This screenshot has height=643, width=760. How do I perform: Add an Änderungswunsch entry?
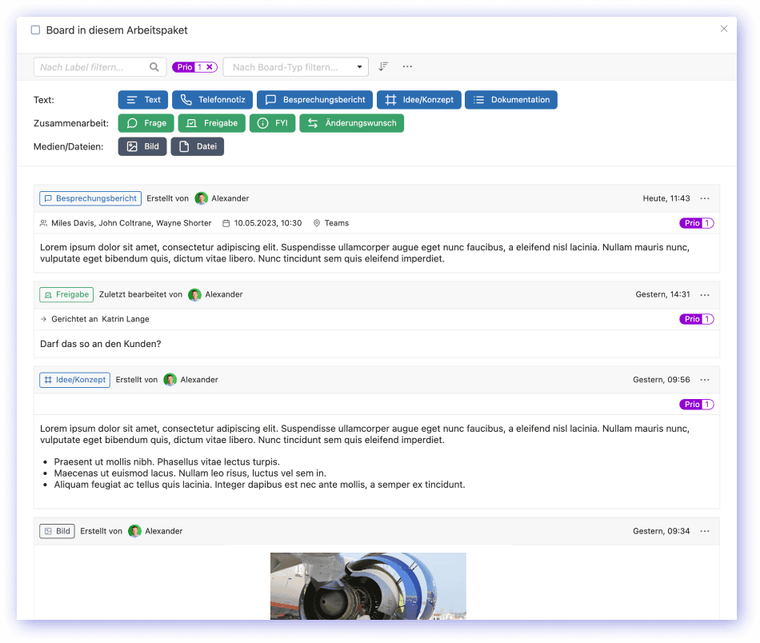click(352, 123)
